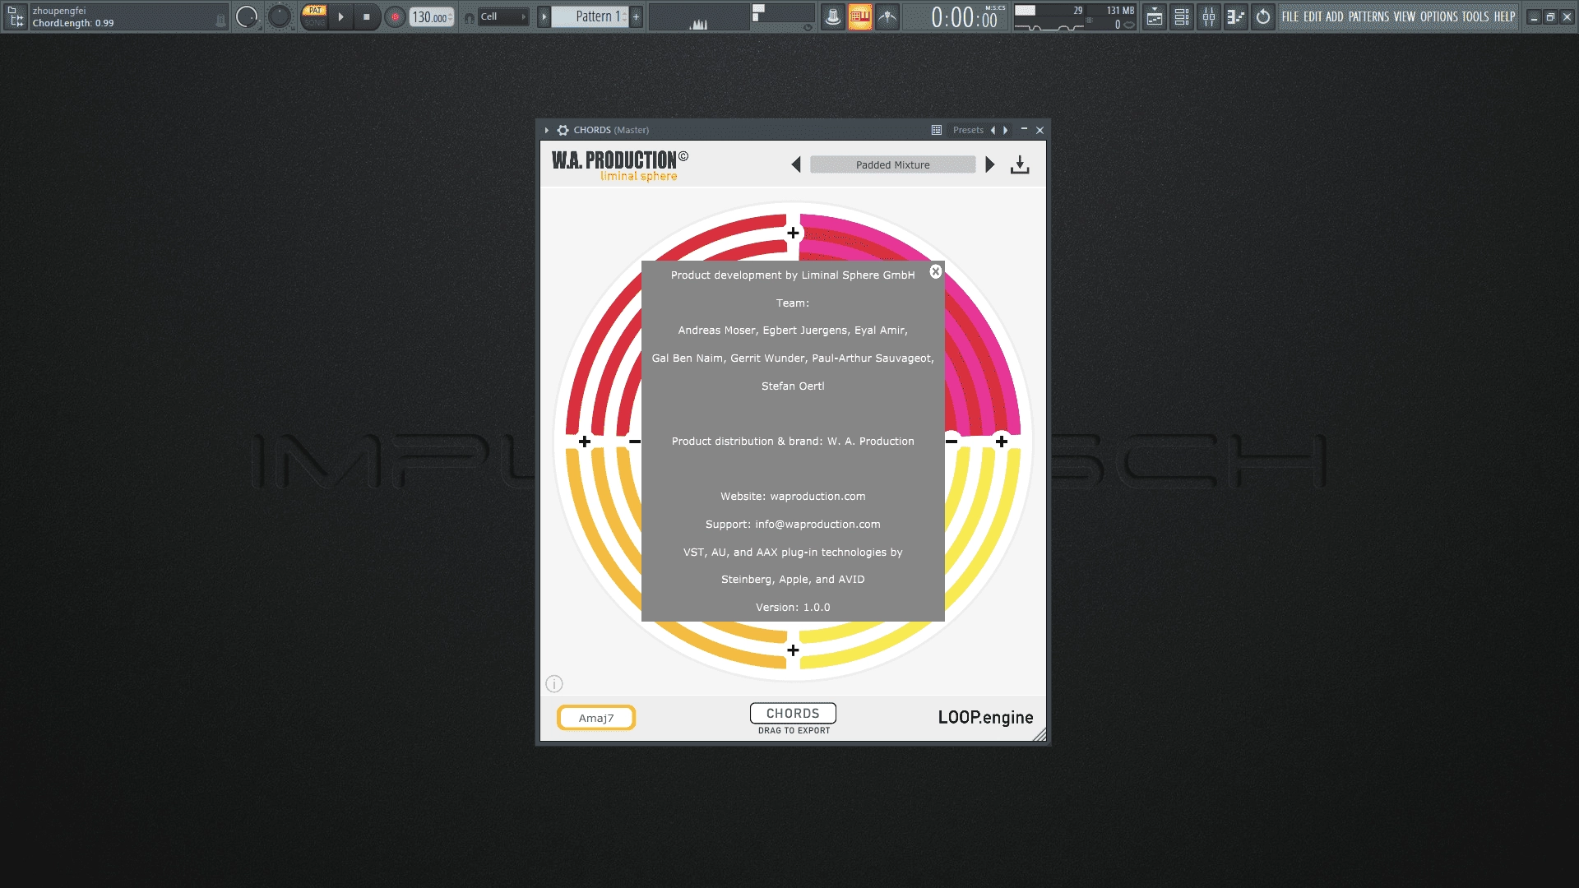Viewport: 1579px width, 888px height.
Task: Click the record button
Action: point(395,16)
